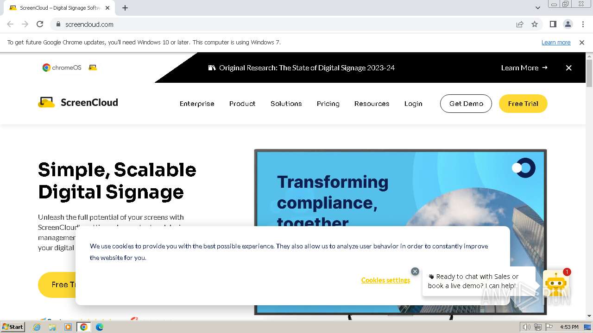Go to the Pricing page
This screenshot has width=593, height=333.
[328, 104]
